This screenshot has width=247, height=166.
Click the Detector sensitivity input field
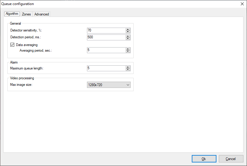pyautogui.click(x=106, y=31)
